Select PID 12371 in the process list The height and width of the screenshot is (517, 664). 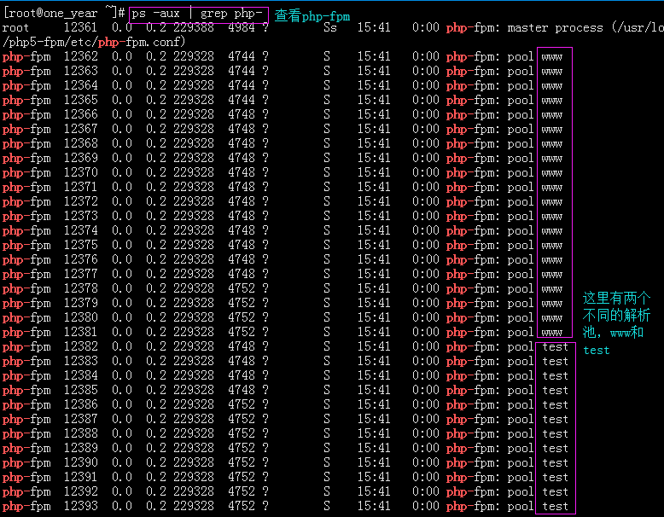coord(80,187)
